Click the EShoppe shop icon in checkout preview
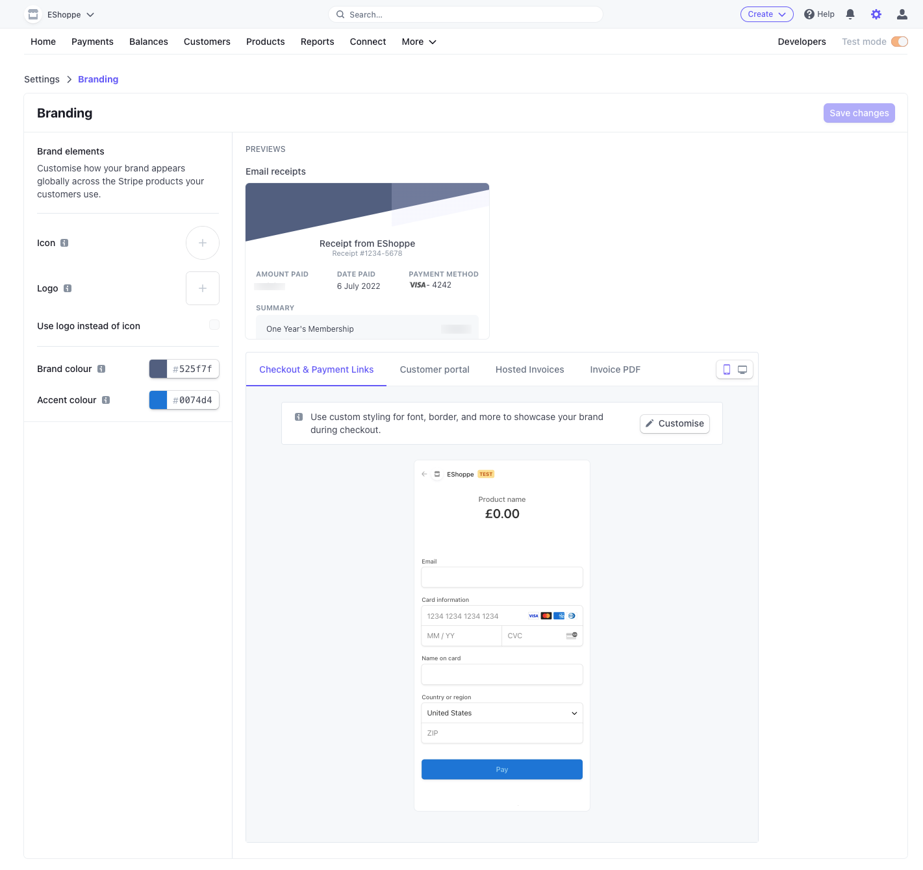The height and width of the screenshot is (870, 923). click(437, 474)
